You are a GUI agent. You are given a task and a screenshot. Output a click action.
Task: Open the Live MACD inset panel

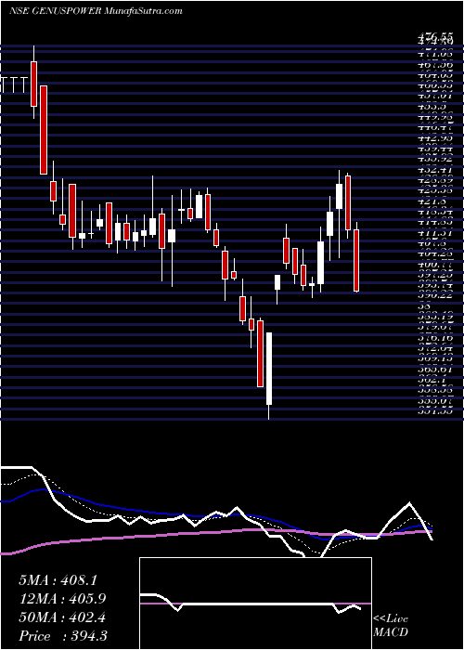coord(255,604)
